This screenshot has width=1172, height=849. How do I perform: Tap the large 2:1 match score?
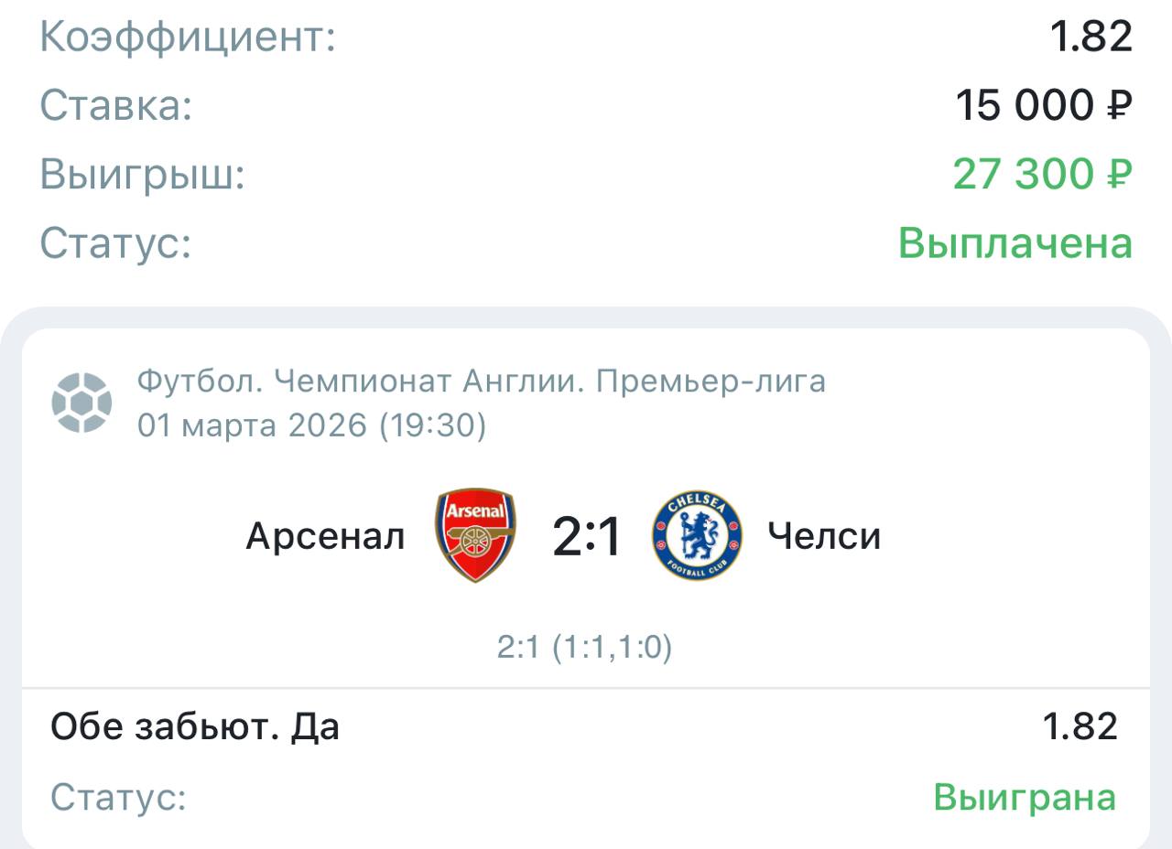coord(586,537)
